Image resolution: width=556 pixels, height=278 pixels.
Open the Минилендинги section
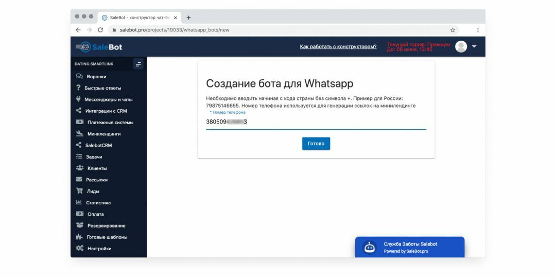click(x=104, y=134)
